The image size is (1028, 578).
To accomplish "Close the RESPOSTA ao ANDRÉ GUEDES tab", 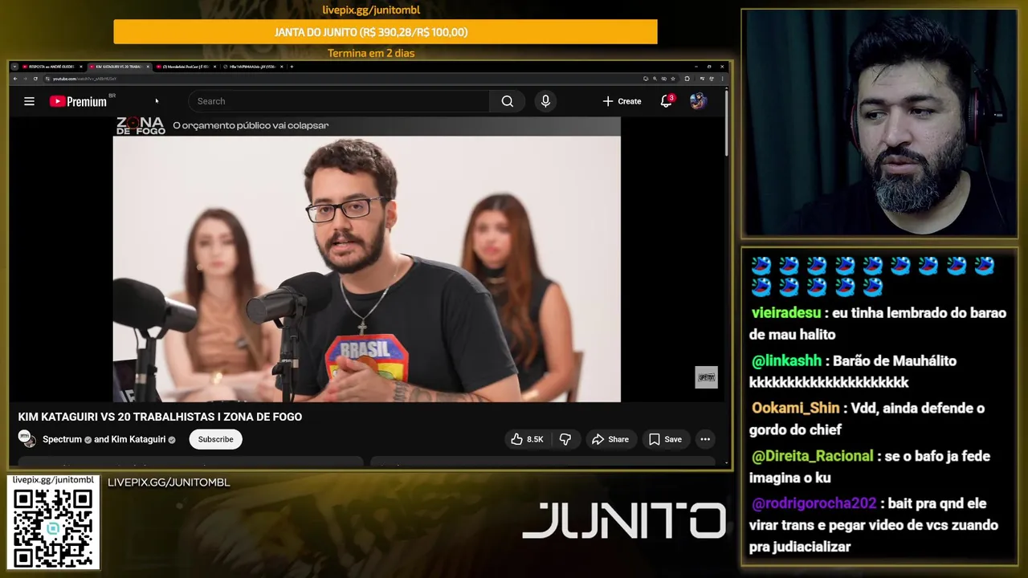I will tap(81, 67).
